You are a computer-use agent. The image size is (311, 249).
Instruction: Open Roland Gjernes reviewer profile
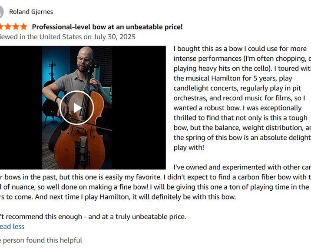pos(31,12)
